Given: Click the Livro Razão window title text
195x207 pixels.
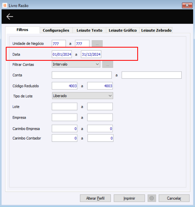Looking at the screenshot, I should [19, 6].
